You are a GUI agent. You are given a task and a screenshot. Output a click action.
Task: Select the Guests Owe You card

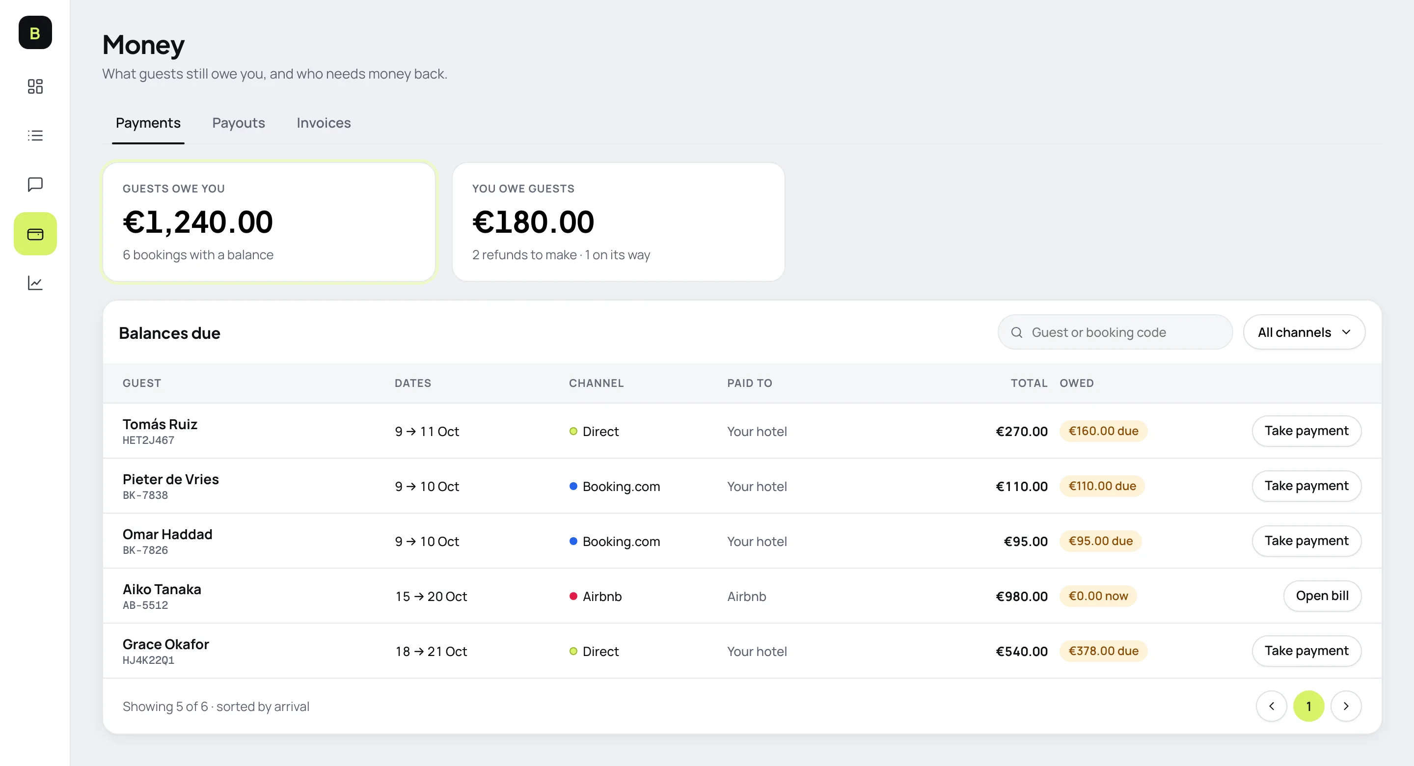[269, 222]
